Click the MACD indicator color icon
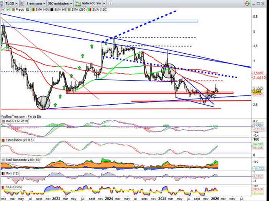 click(3, 121)
